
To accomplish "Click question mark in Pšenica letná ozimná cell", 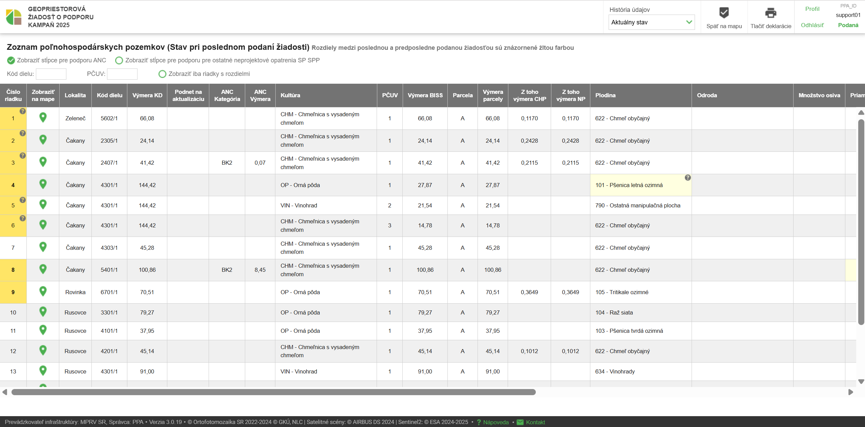I will (x=688, y=178).
